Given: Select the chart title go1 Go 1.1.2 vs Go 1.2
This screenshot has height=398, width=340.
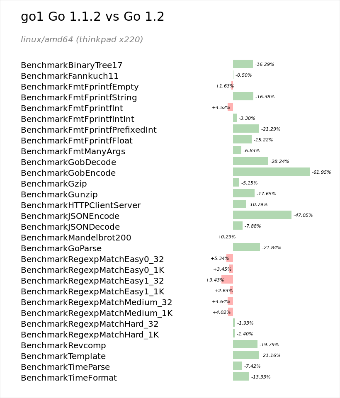Looking at the screenshot, I should point(92,17).
